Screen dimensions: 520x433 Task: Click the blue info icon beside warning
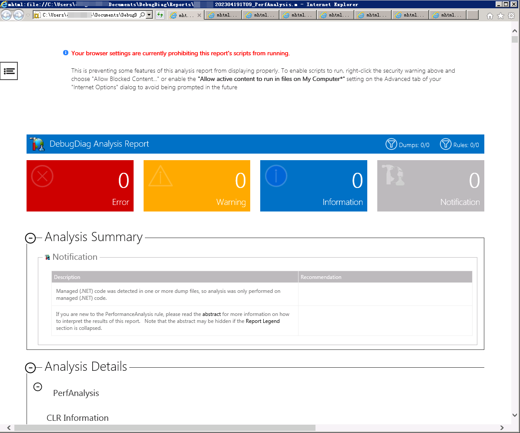66,53
